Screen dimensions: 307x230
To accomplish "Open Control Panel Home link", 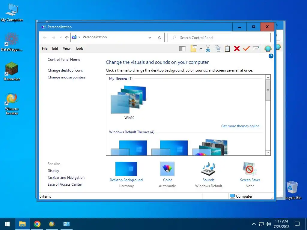I will click(x=64, y=60).
